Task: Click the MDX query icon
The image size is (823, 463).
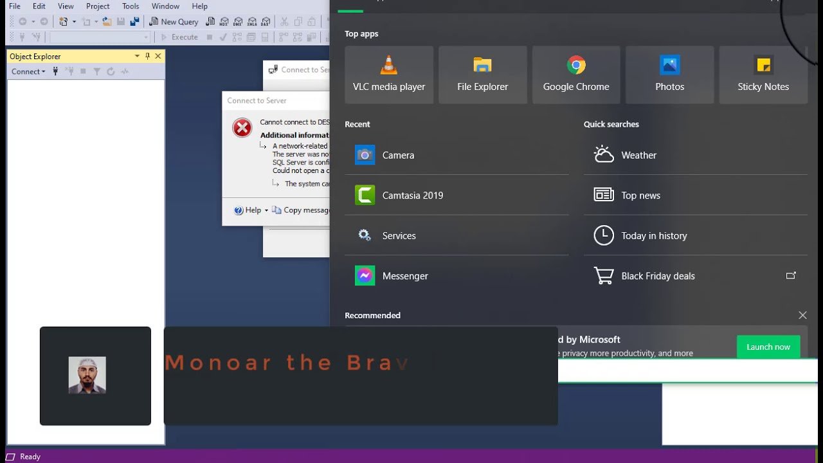Action: pyautogui.click(x=224, y=21)
